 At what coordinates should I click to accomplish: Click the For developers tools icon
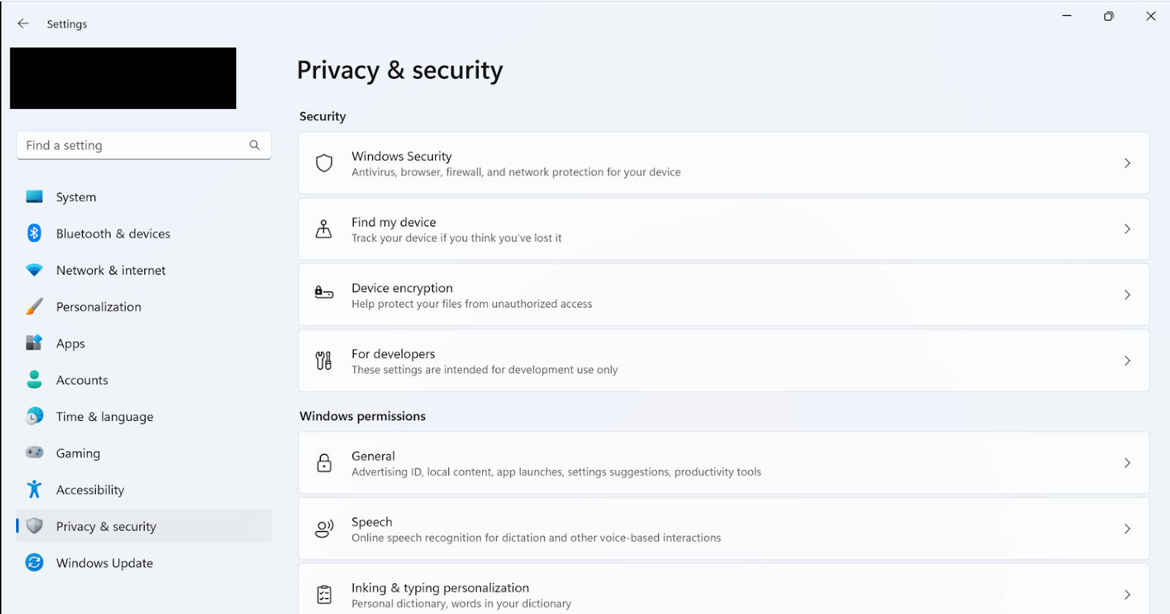(x=324, y=360)
